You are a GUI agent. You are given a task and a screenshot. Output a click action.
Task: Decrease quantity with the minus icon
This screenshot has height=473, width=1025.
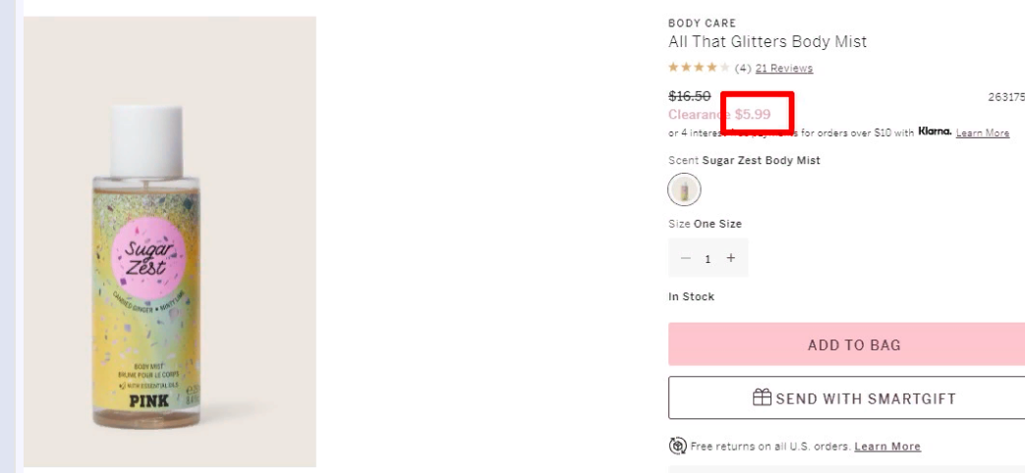click(685, 258)
